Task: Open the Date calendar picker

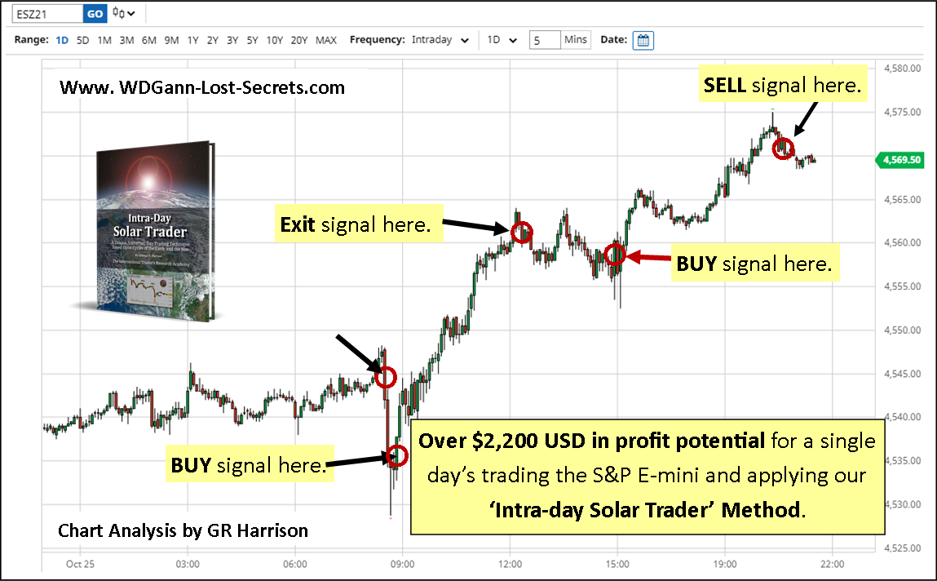Action: coord(643,40)
